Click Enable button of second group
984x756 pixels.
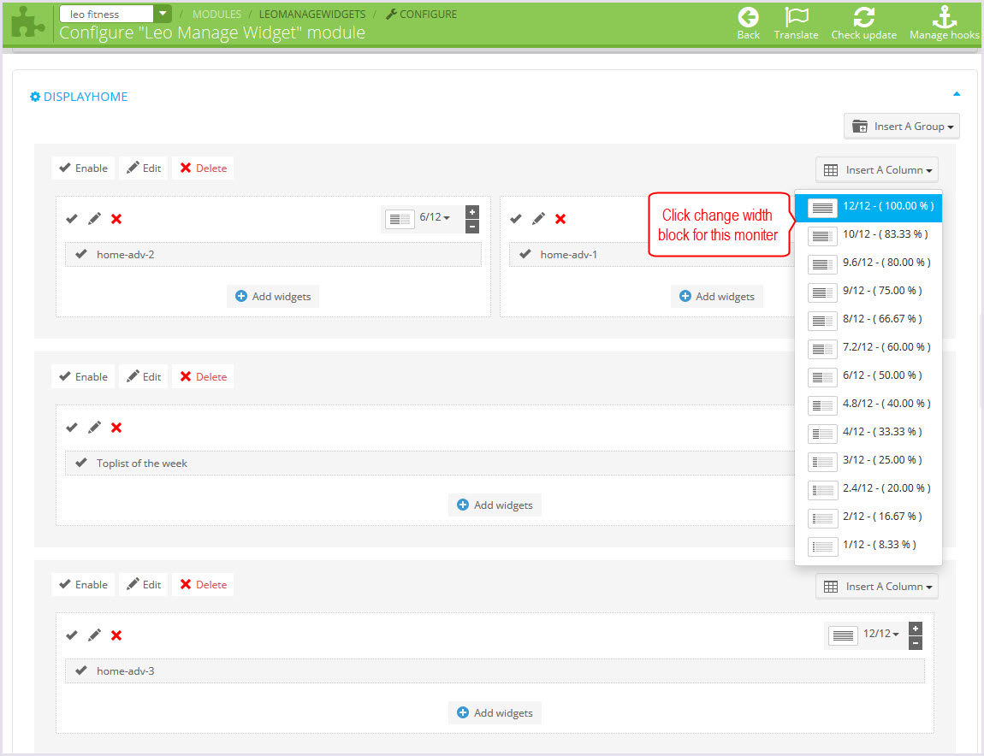(83, 376)
